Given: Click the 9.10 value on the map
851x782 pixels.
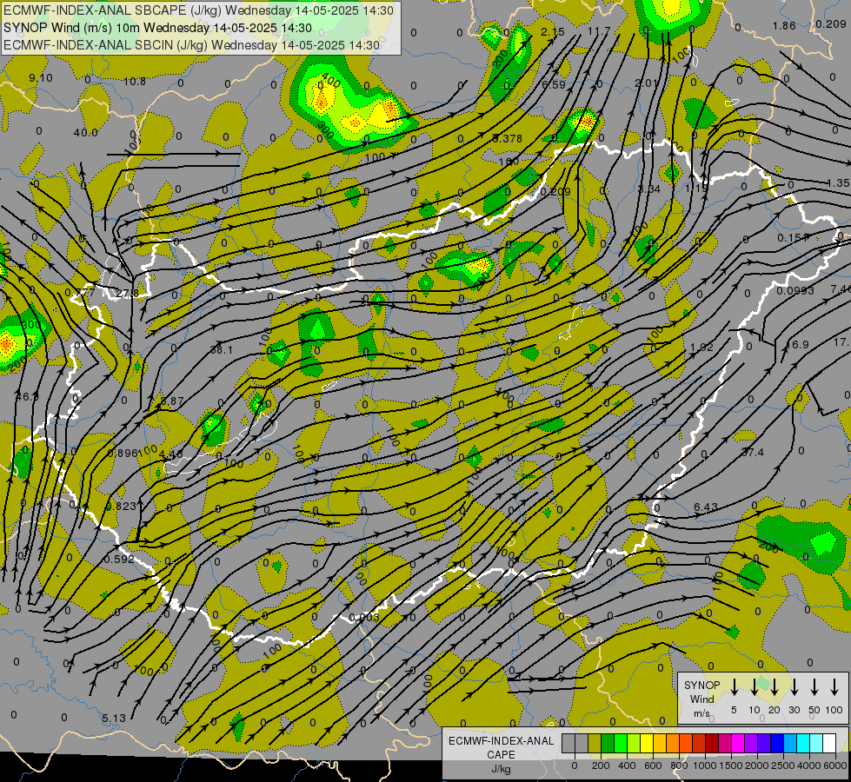Looking at the screenshot, I should 41,78.
